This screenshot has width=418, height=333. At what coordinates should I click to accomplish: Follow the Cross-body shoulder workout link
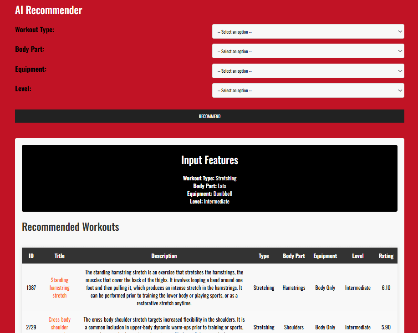tap(60, 324)
